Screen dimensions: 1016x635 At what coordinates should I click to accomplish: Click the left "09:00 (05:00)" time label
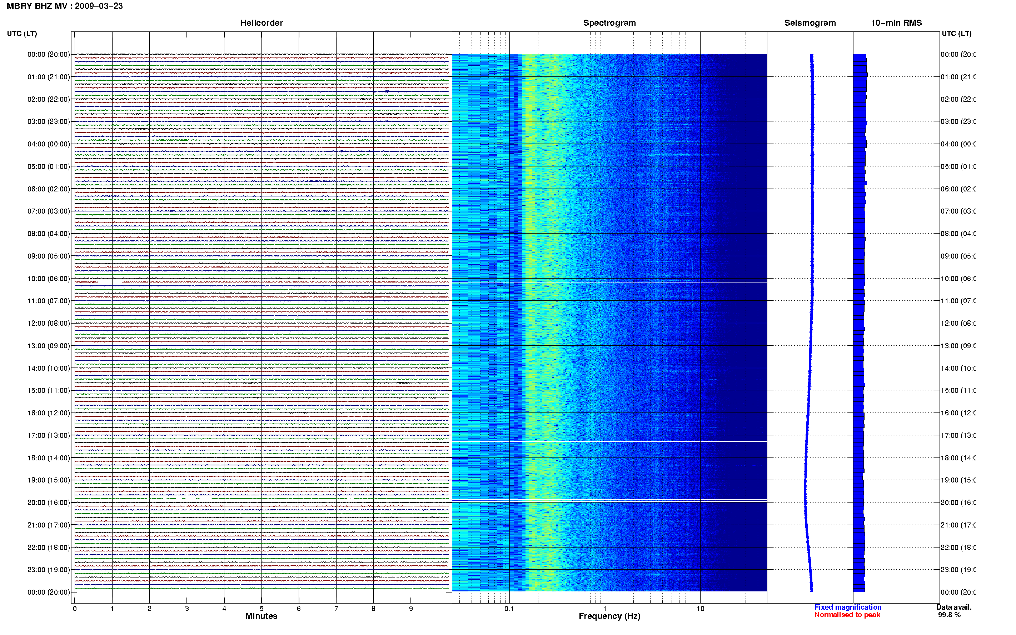[x=49, y=256]
